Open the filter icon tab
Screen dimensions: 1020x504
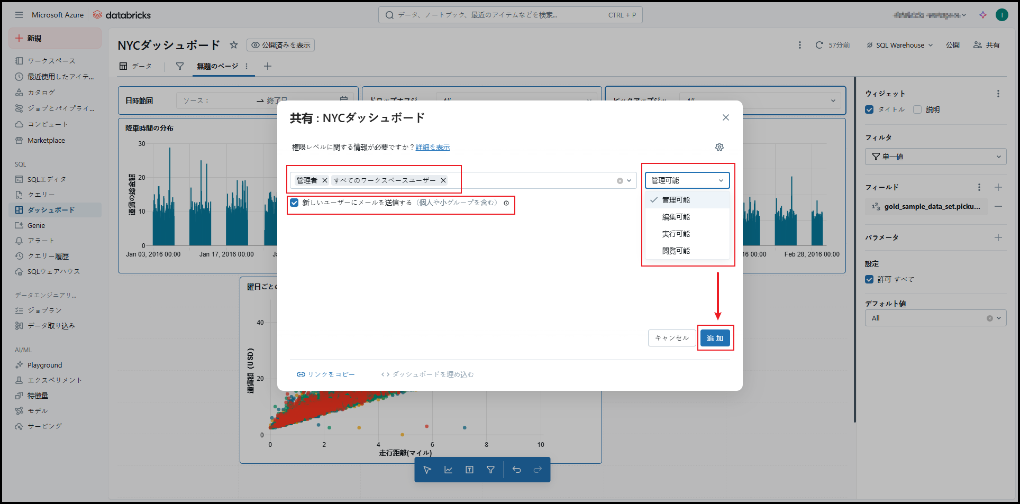coord(180,66)
